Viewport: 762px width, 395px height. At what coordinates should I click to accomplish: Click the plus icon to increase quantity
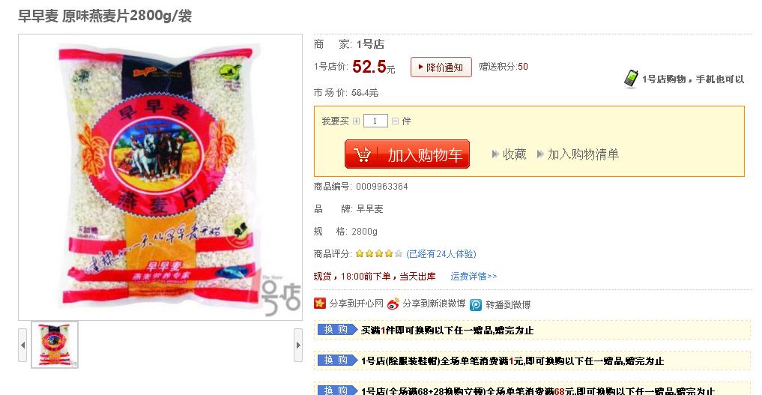pyautogui.click(x=356, y=121)
